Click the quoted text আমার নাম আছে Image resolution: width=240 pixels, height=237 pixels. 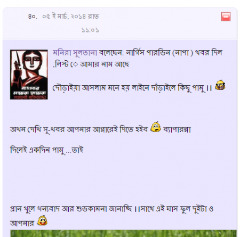[105, 64]
